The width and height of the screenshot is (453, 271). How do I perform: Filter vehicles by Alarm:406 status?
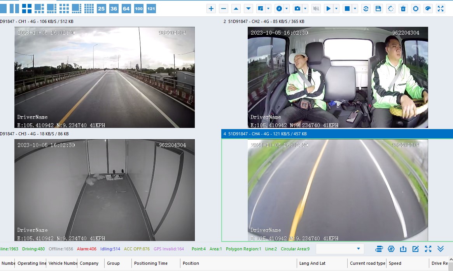click(x=86, y=249)
